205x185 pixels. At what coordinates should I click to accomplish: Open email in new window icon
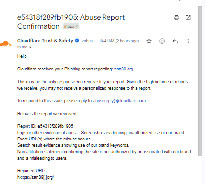188,18
